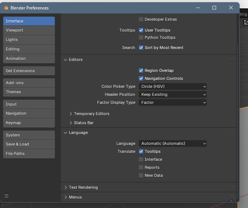
Task: Switch to Add-ons section
Action: [29, 83]
